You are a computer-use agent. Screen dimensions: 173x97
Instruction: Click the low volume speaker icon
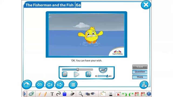click(x=96, y=76)
